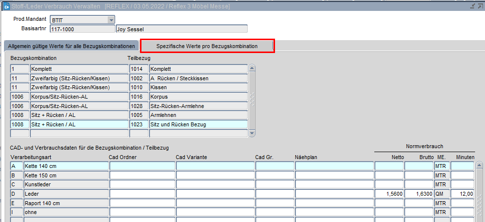Click the window icon in the title bar
The image size is (485, 222).
point(6,5)
